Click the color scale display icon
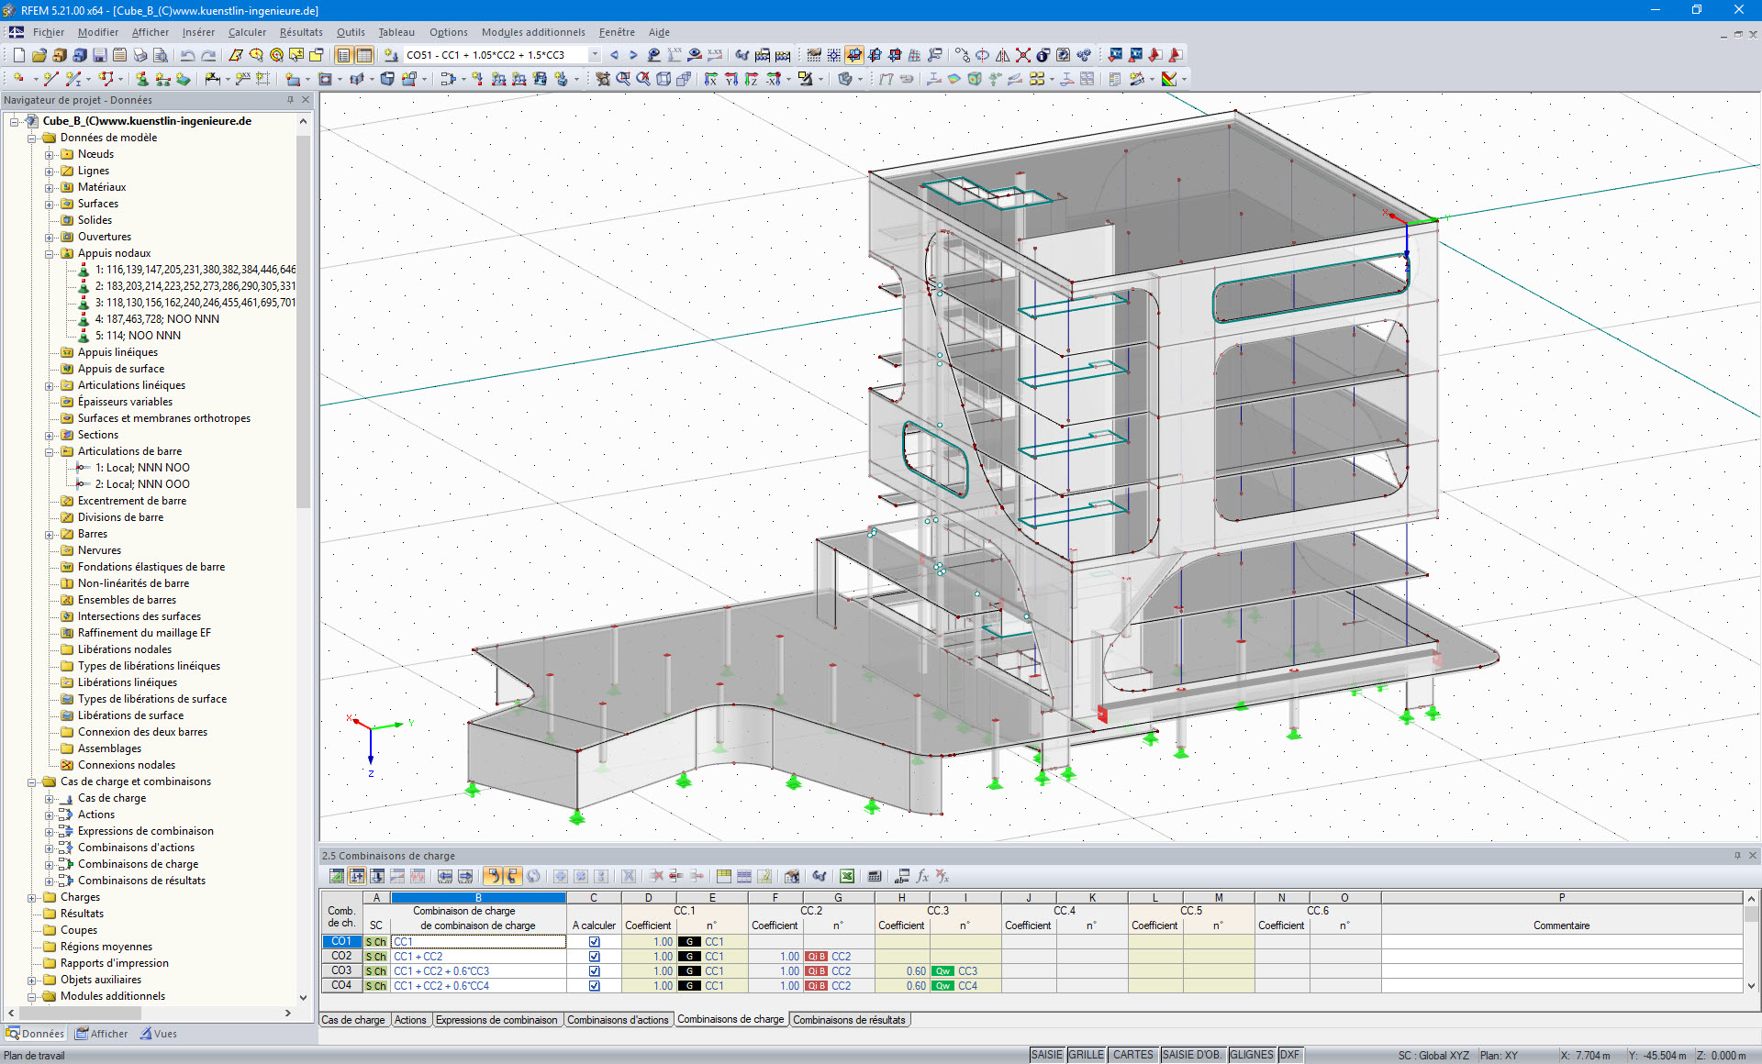This screenshot has height=1064, width=1762. (x=1169, y=79)
